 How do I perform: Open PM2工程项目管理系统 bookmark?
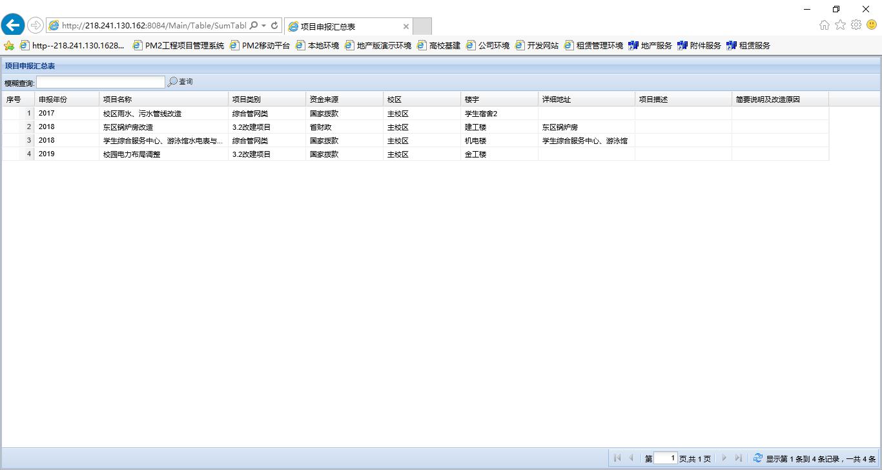178,45
